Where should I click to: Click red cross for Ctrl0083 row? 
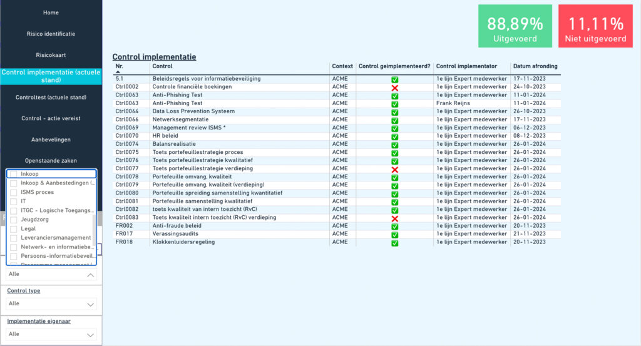tap(394, 218)
